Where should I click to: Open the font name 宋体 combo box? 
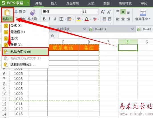point(62,12)
